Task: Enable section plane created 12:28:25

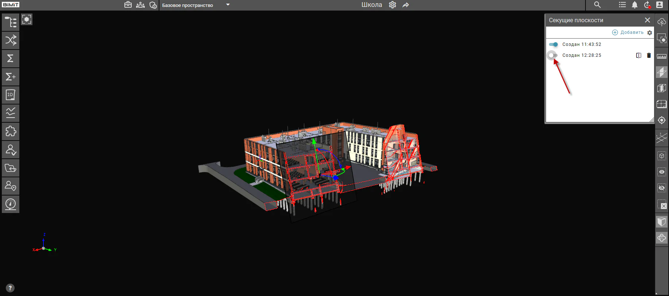Action: (553, 55)
